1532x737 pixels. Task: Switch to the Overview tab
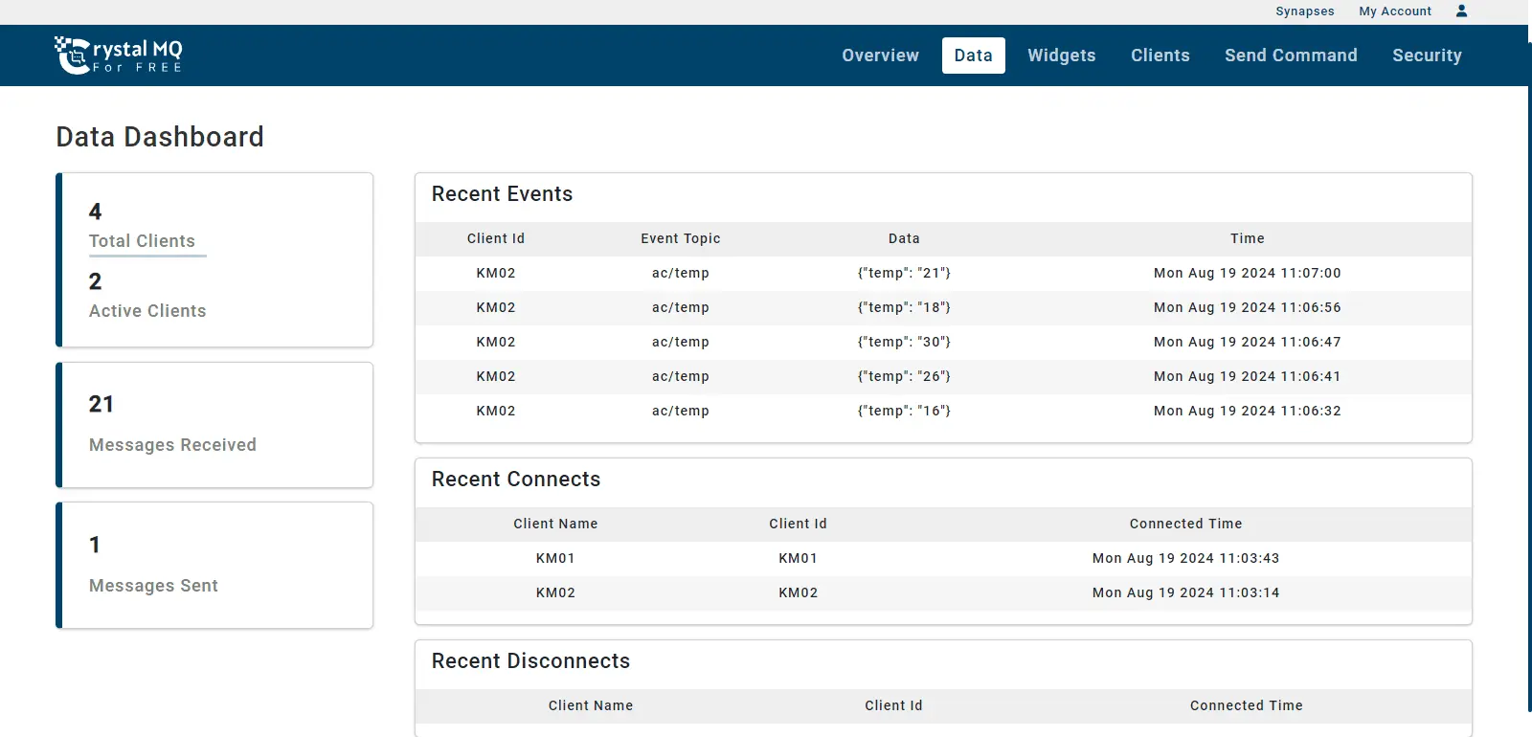880,56
